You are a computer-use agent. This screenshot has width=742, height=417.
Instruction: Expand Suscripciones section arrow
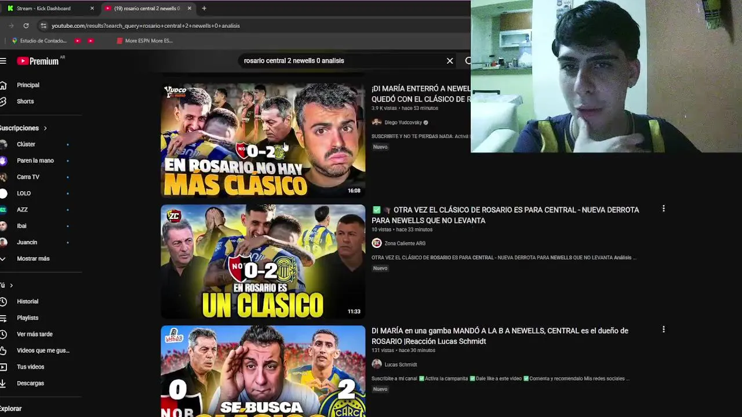pyautogui.click(x=45, y=128)
